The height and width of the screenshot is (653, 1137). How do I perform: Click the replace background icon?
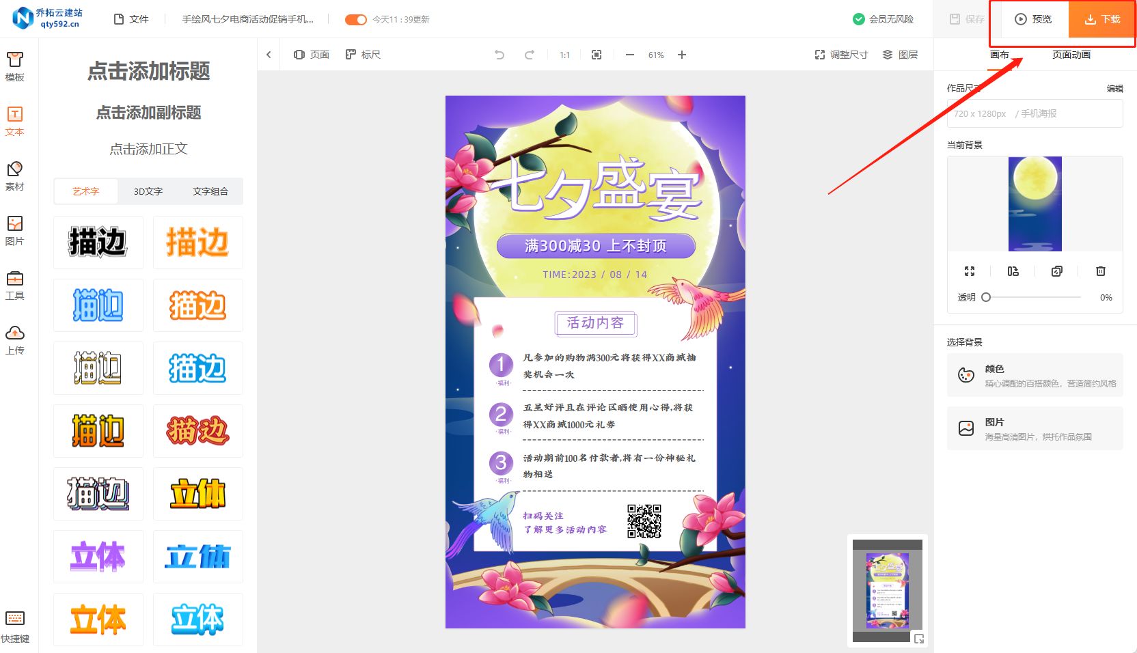point(1013,271)
